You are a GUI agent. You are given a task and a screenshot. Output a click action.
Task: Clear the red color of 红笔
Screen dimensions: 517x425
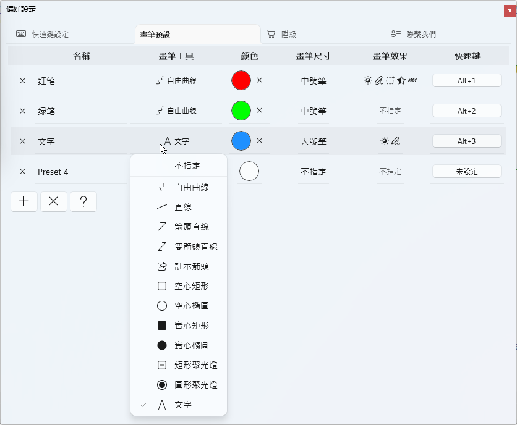260,80
